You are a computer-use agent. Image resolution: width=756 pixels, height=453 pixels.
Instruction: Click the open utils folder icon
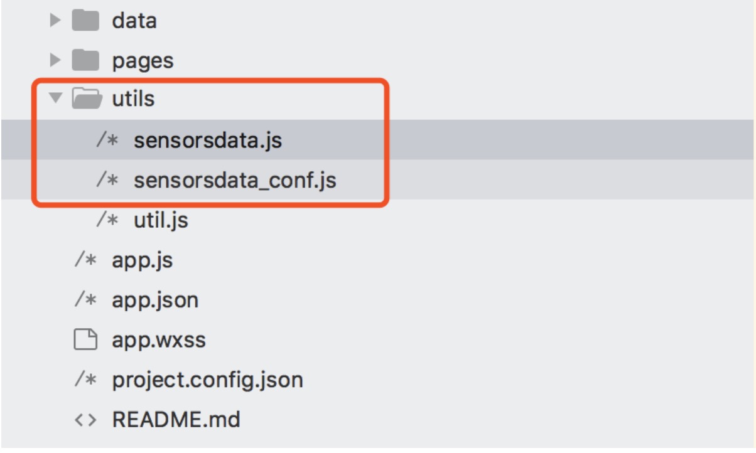click(87, 99)
